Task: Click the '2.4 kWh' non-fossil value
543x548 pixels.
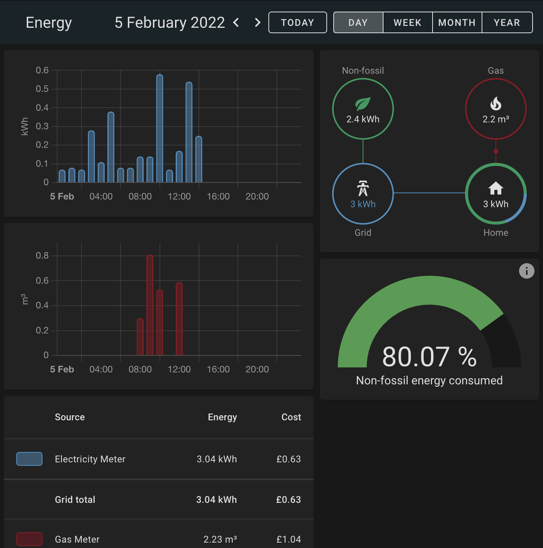Action: (x=363, y=119)
